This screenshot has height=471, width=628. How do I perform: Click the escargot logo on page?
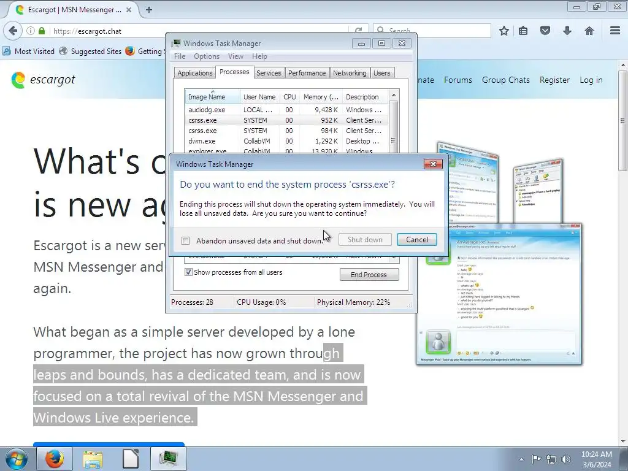click(44, 80)
